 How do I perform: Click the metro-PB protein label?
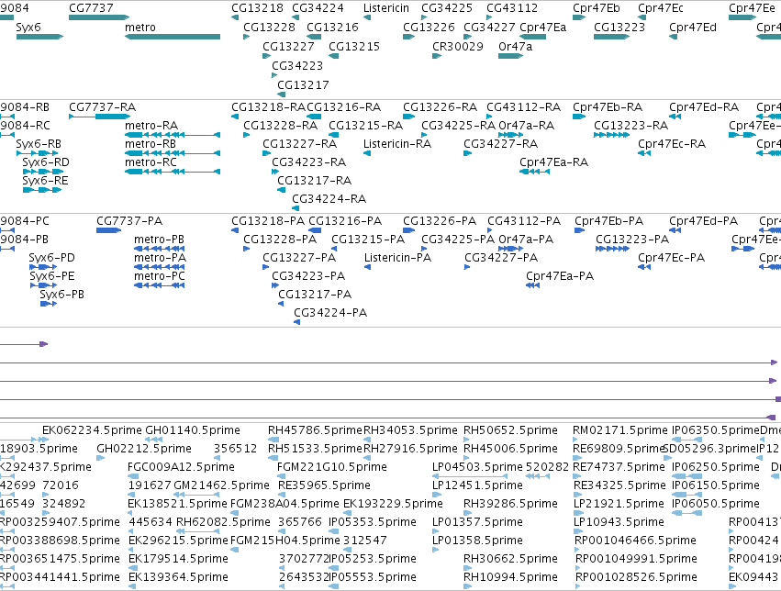[159, 240]
